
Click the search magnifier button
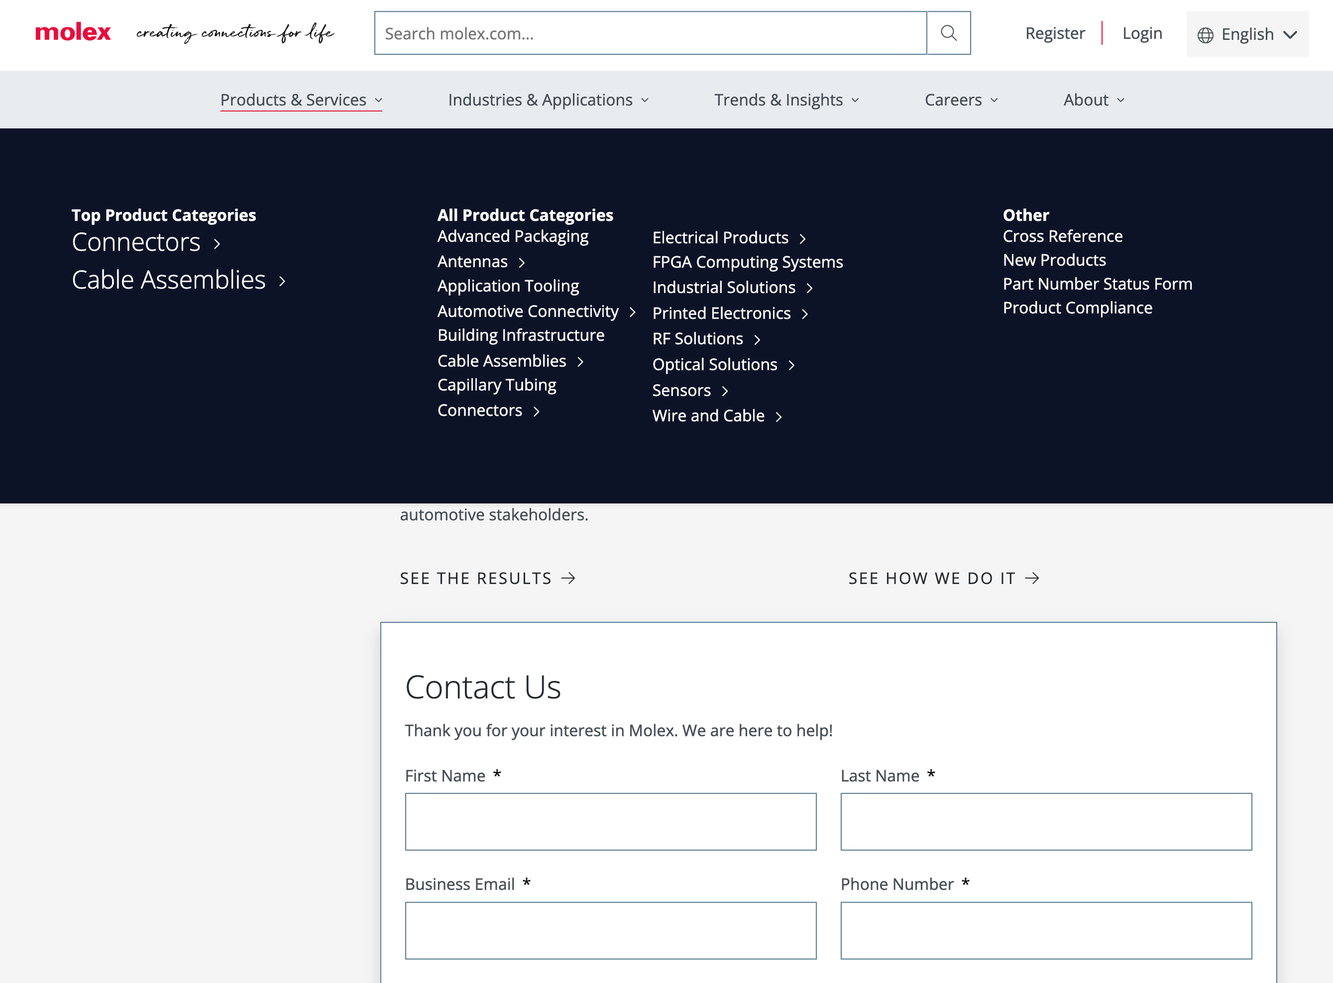click(949, 33)
